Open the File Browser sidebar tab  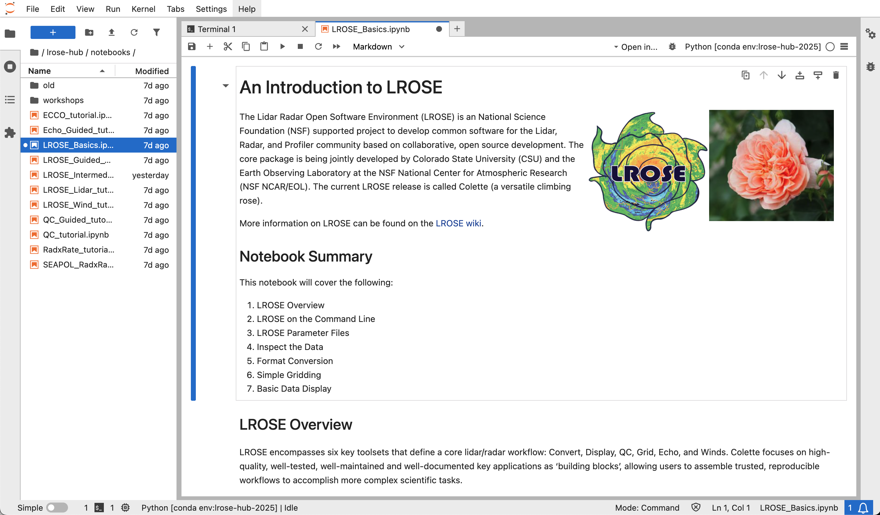point(10,34)
